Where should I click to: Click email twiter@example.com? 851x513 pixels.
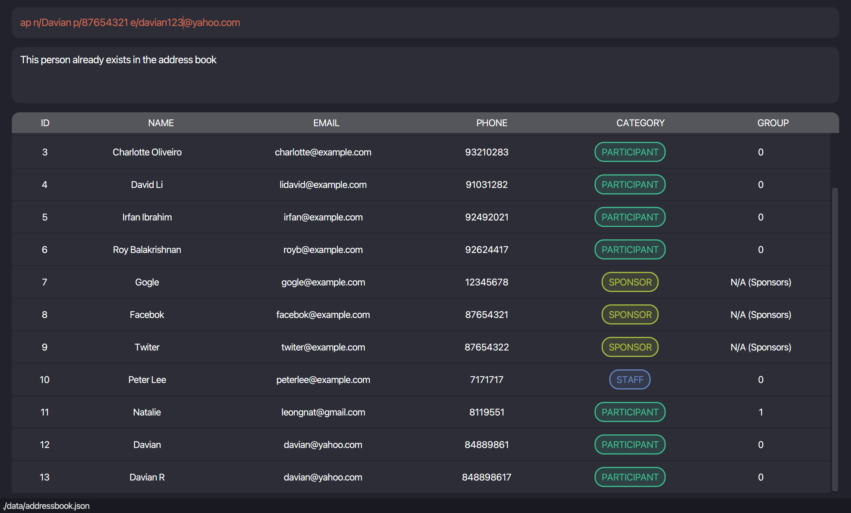323,347
